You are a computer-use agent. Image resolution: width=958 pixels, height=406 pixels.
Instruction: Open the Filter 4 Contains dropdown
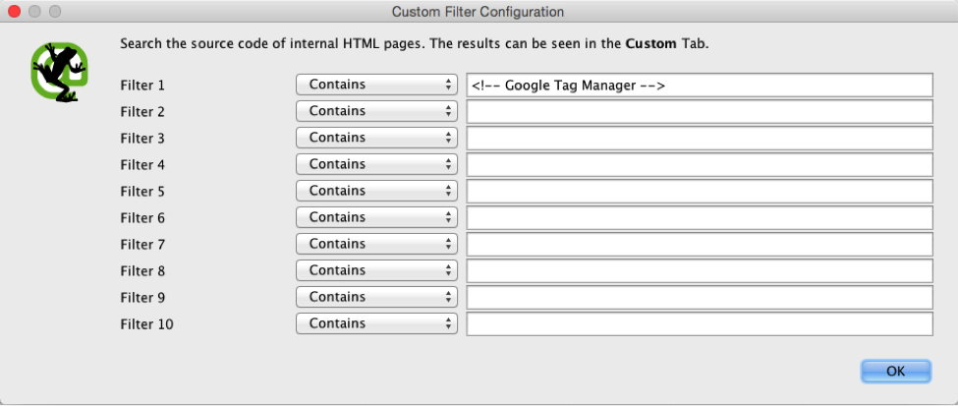click(376, 164)
